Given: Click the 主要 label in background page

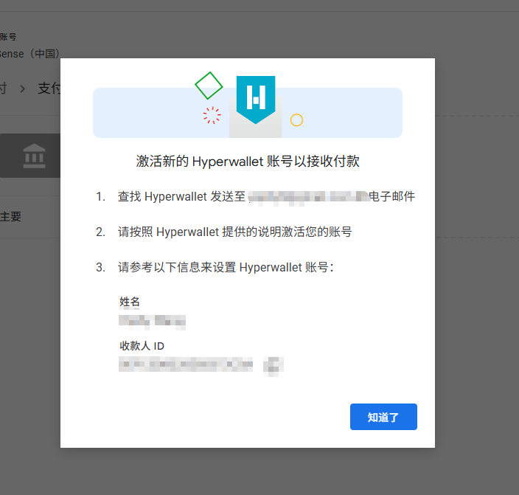Looking at the screenshot, I should [x=10, y=217].
